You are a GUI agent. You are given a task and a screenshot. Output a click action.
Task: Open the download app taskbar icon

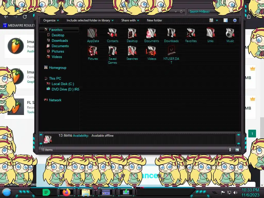pyautogui.click(x=126, y=192)
